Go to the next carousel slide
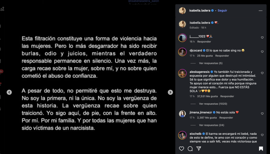 coord(170,92)
